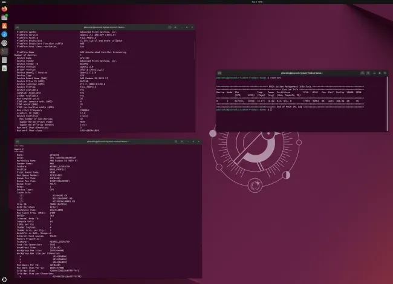
Task: Open search in the clinfo terminal header
Action: (170, 27)
